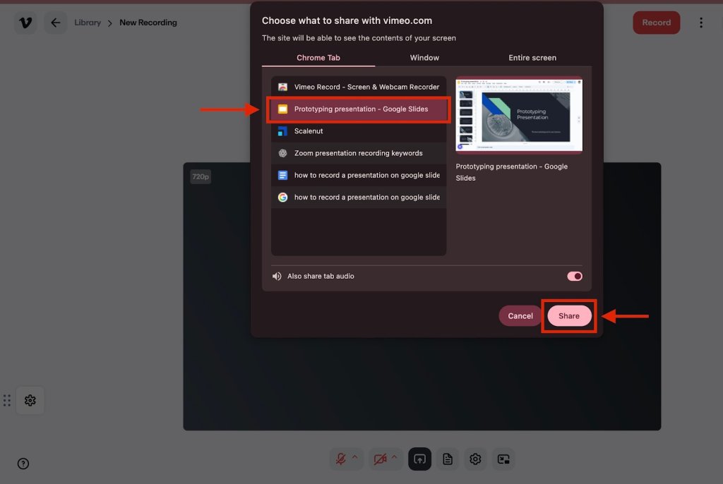Open the gear settings in left floating panel
Screen dimensions: 723x484
tap(30, 400)
